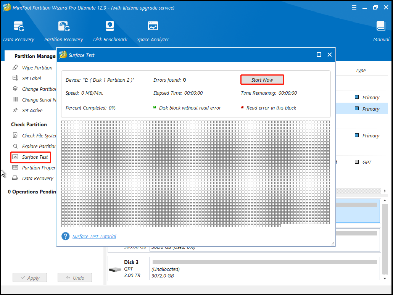The width and height of the screenshot is (393, 295).
Task: Open Partition Recovery from the toolbar
Action: 64,31
